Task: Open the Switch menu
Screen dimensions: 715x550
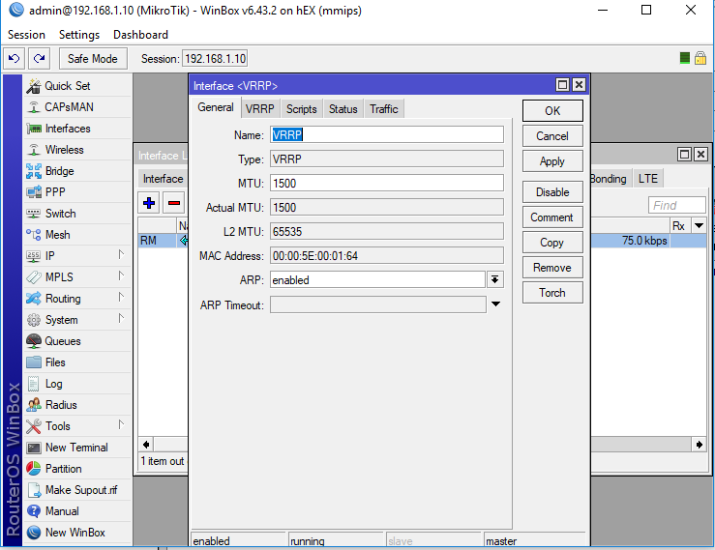Action: pyautogui.click(x=76, y=214)
